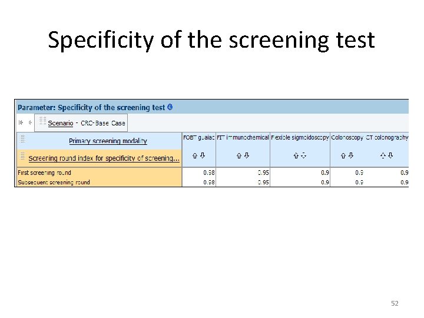The height and width of the screenshot is (318, 424).
Task: Click the down sort arrow under Colonoscopy
Action: point(351,156)
